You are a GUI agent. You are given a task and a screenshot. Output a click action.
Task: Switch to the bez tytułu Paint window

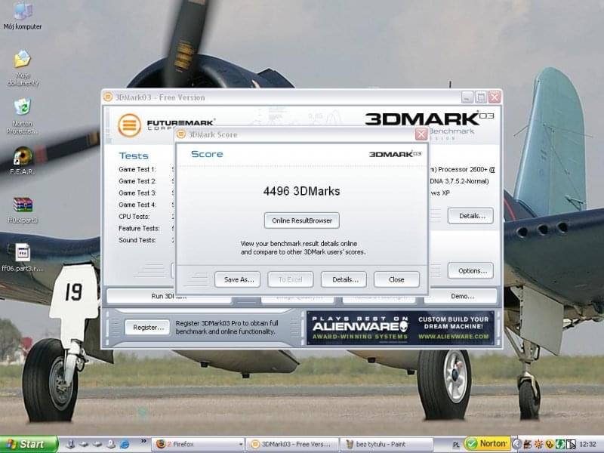point(385,444)
